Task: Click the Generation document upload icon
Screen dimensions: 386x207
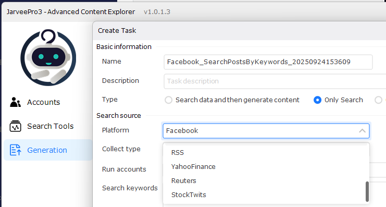Action: tap(15, 150)
